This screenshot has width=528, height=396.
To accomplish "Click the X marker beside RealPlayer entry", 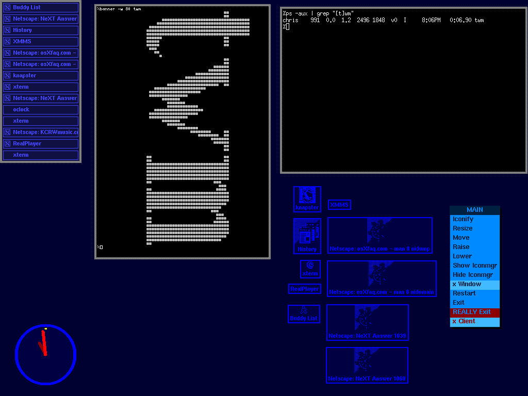I will 7,143.
